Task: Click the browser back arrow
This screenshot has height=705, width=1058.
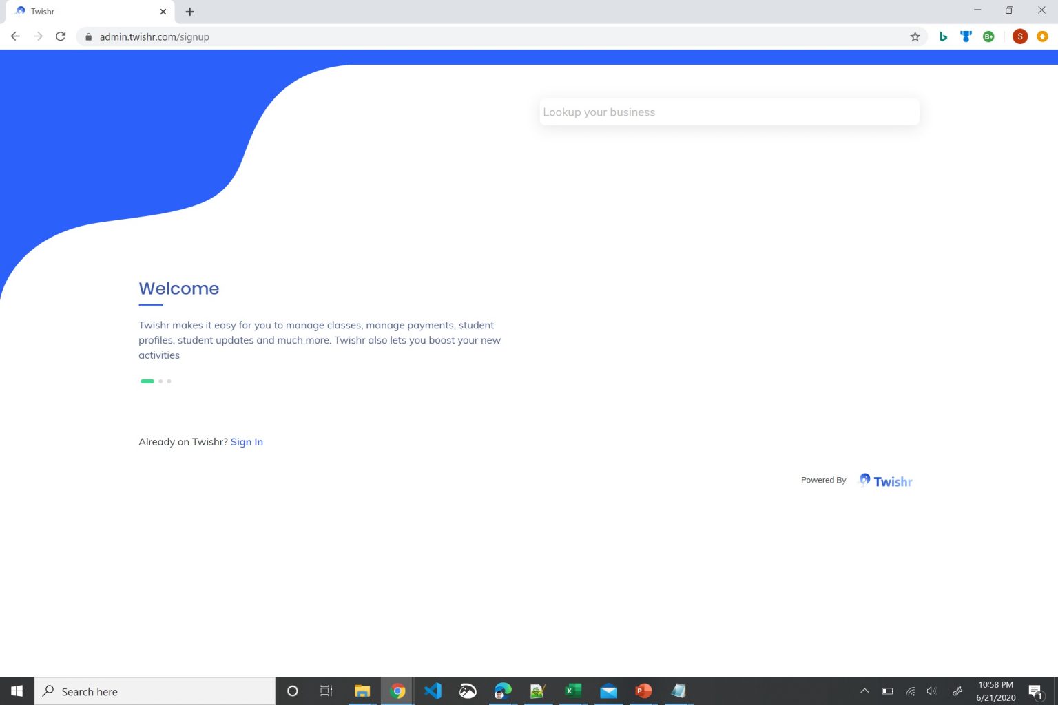Action: click(15, 36)
